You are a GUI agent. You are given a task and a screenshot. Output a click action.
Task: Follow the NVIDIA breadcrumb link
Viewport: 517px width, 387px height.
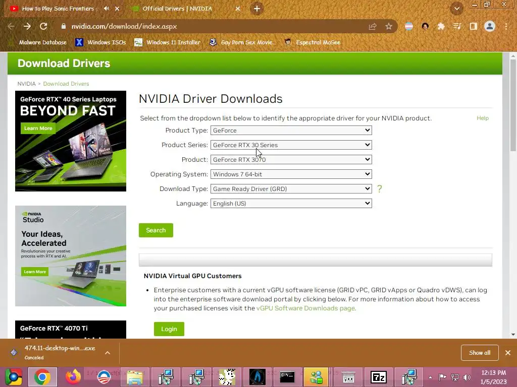(x=26, y=84)
